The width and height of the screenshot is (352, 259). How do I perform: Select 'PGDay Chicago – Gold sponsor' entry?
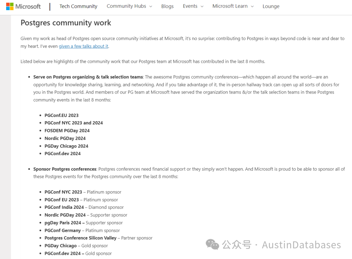coord(76,246)
